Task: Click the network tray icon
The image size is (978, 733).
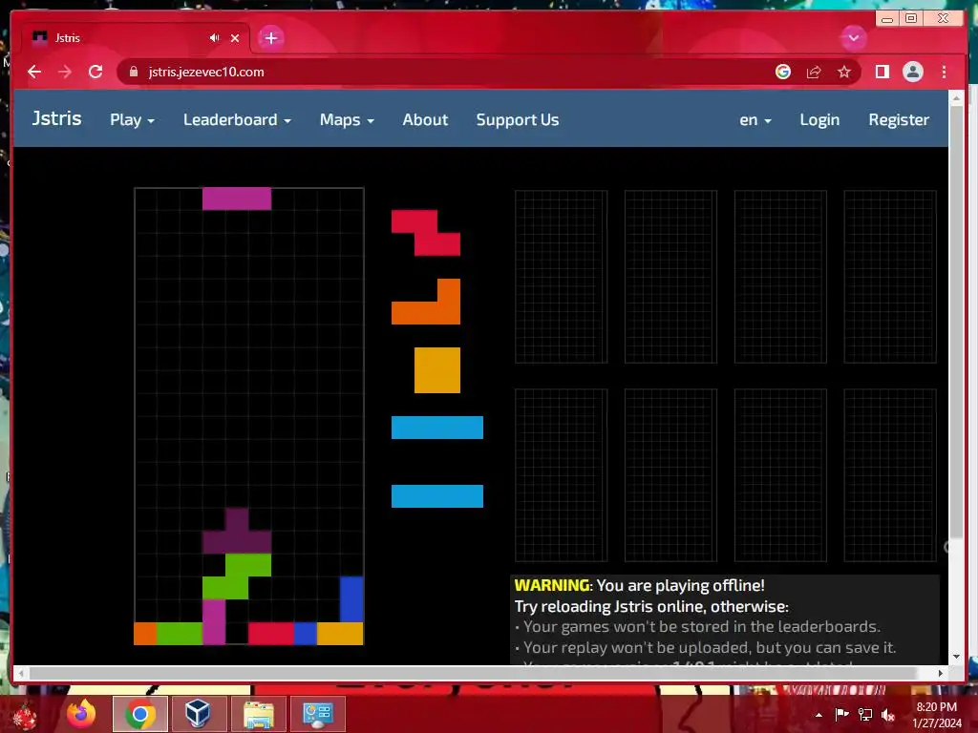Action: [865, 715]
